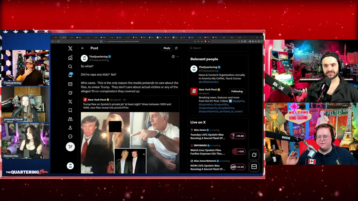Open account avatar at sidebar bottom
Image resolution: width=358 pixels, height=201 pixels.
70,166
